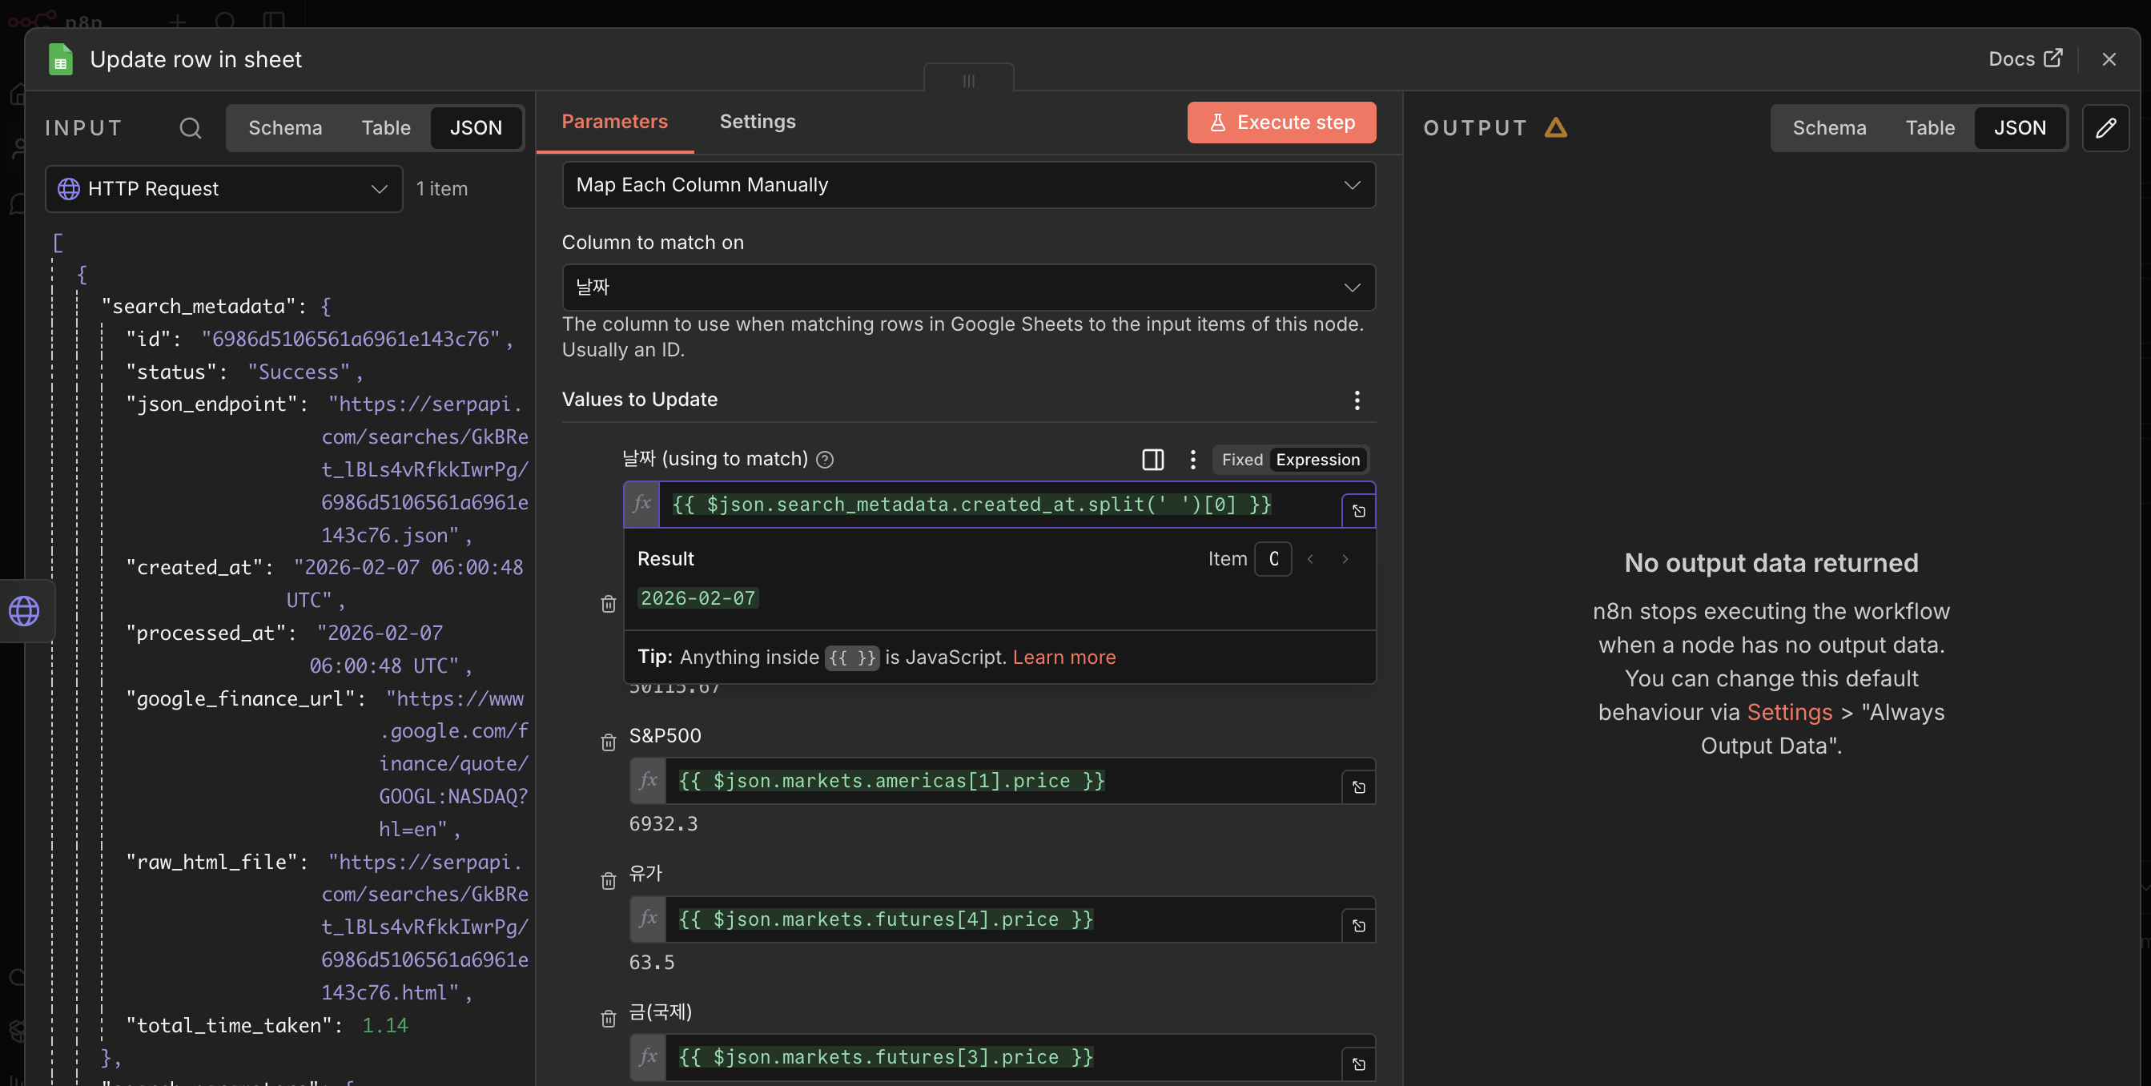Click the 유가 expression input field

click(x=1002, y=919)
